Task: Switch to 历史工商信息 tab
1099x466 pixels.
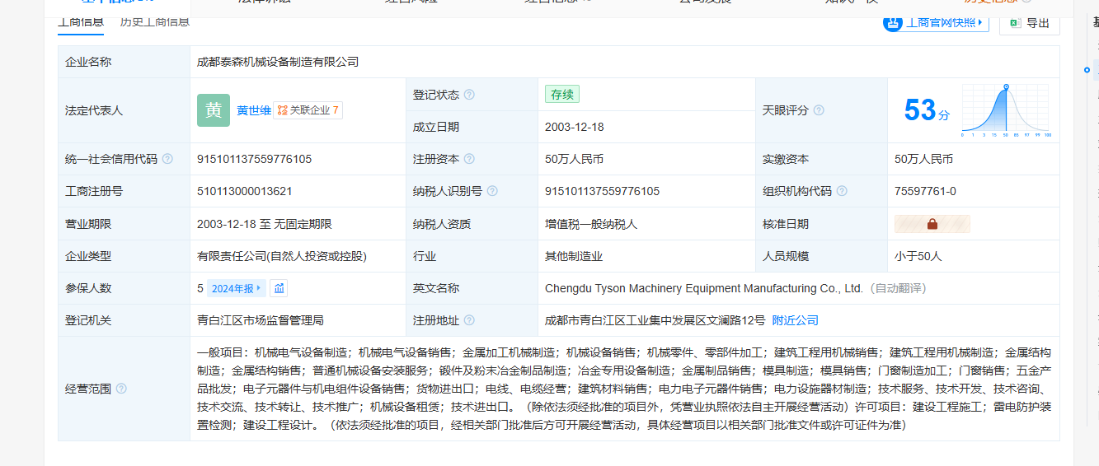Action: click(155, 21)
